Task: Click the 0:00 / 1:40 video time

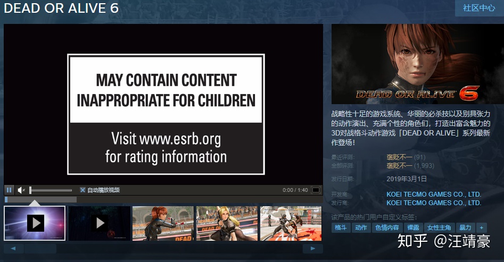Action: 295,190
